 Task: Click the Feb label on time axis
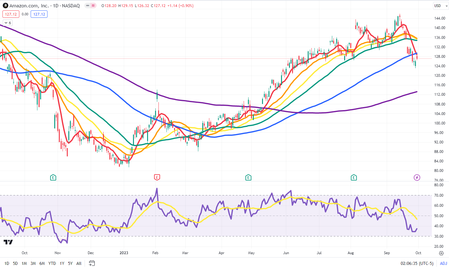[155, 253]
